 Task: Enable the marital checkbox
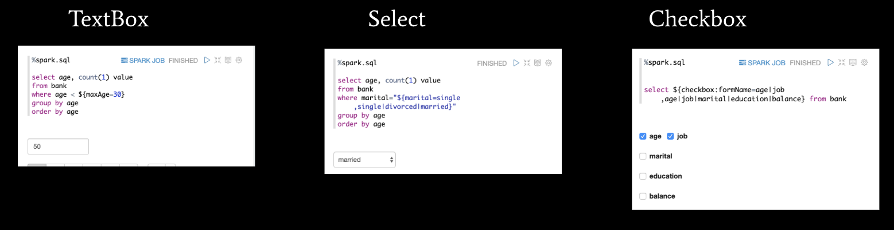pyautogui.click(x=643, y=156)
